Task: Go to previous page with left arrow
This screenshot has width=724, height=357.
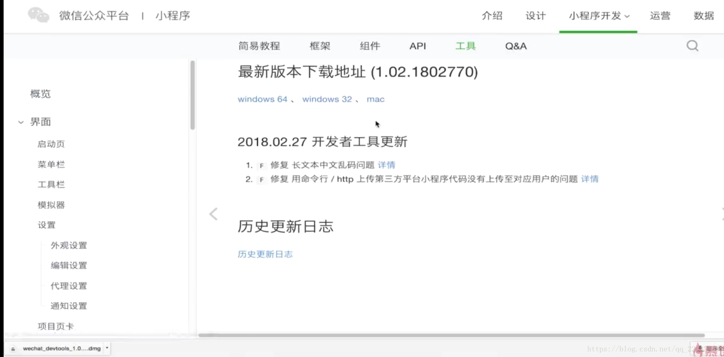Action: [x=213, y=214]
